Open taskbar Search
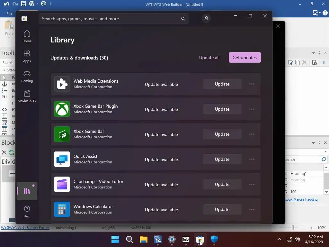The height and width of the screenshot is (247, 329). (x=129, y=239)
